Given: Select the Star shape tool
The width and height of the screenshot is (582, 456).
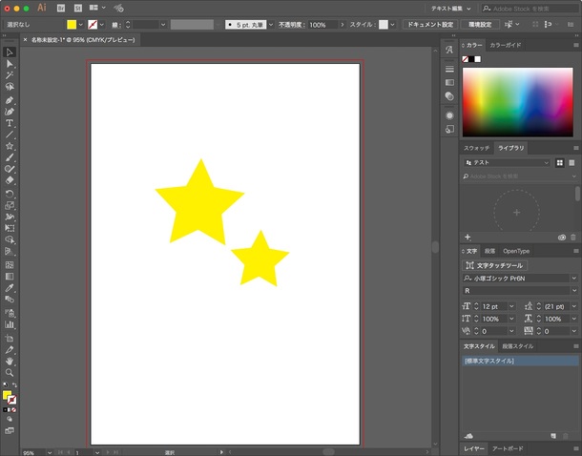Looking at the screenshot, I should pyautogui.click(x=10, y=146).
